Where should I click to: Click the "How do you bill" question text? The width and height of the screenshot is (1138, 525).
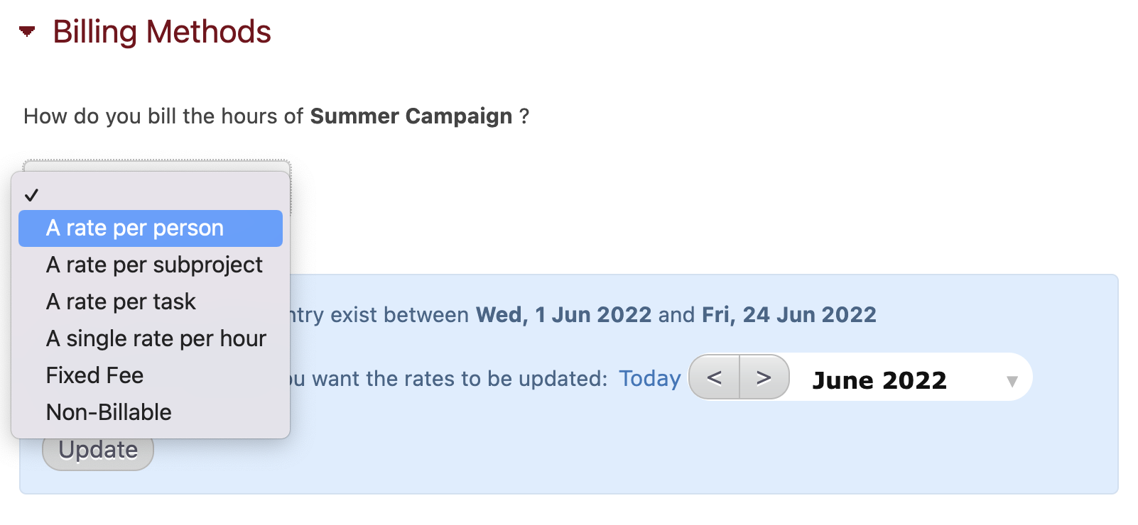pos(163,116)
